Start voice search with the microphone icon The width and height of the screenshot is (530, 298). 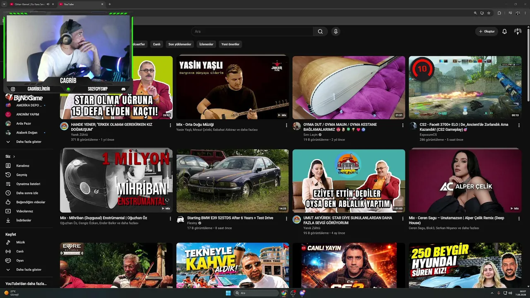point(336,31)
